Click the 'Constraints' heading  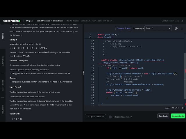(15, 114)
